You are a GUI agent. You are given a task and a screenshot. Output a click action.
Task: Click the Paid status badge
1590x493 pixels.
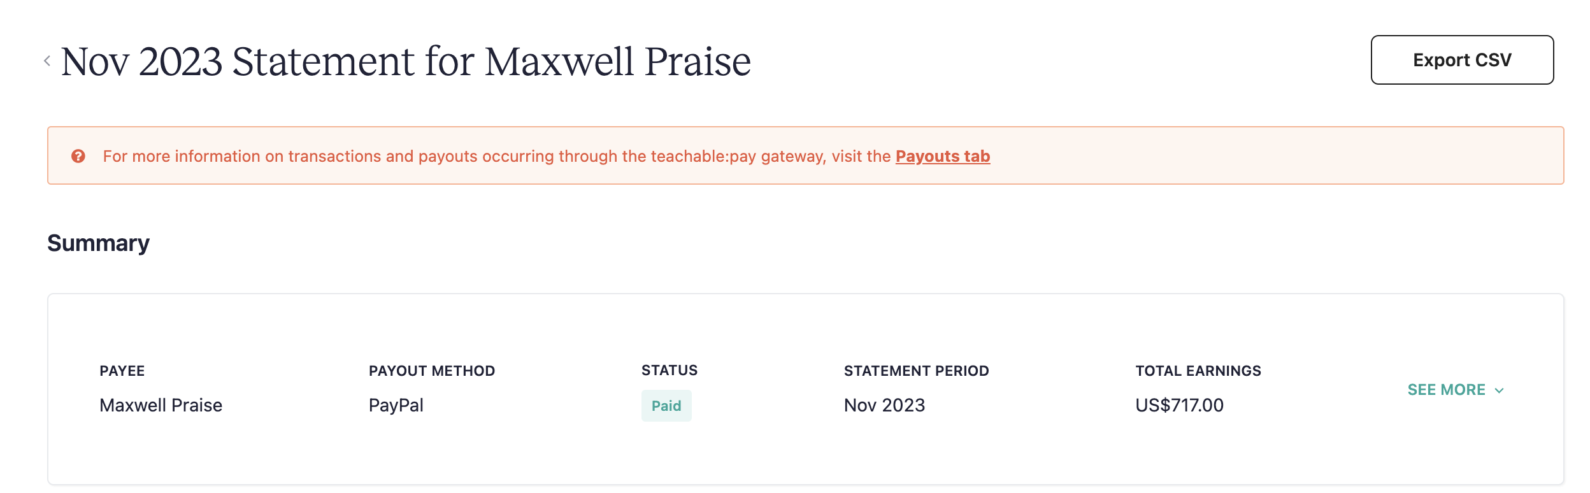666,406
